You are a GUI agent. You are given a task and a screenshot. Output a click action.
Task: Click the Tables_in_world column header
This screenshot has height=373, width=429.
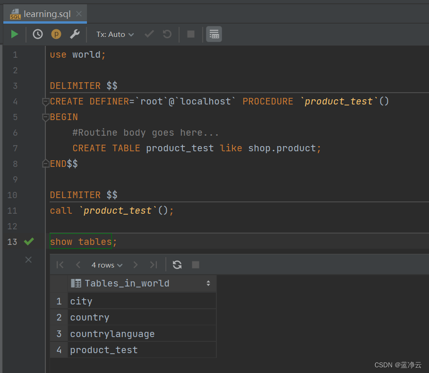pyautogui.click(x=142, y=284)
